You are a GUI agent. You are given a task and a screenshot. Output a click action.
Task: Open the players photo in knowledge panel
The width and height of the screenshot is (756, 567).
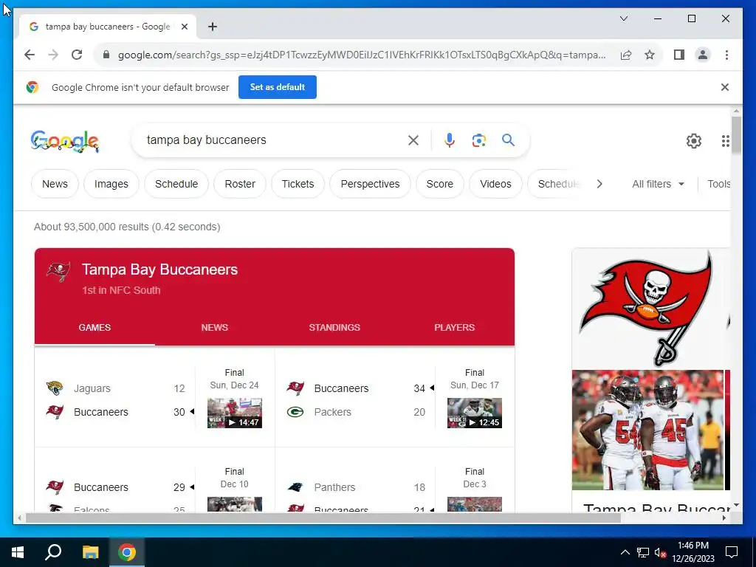tap(647, 430)
